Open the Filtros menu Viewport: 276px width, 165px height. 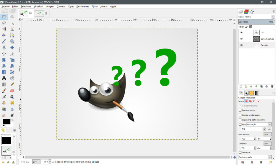[x=95, y=6]
